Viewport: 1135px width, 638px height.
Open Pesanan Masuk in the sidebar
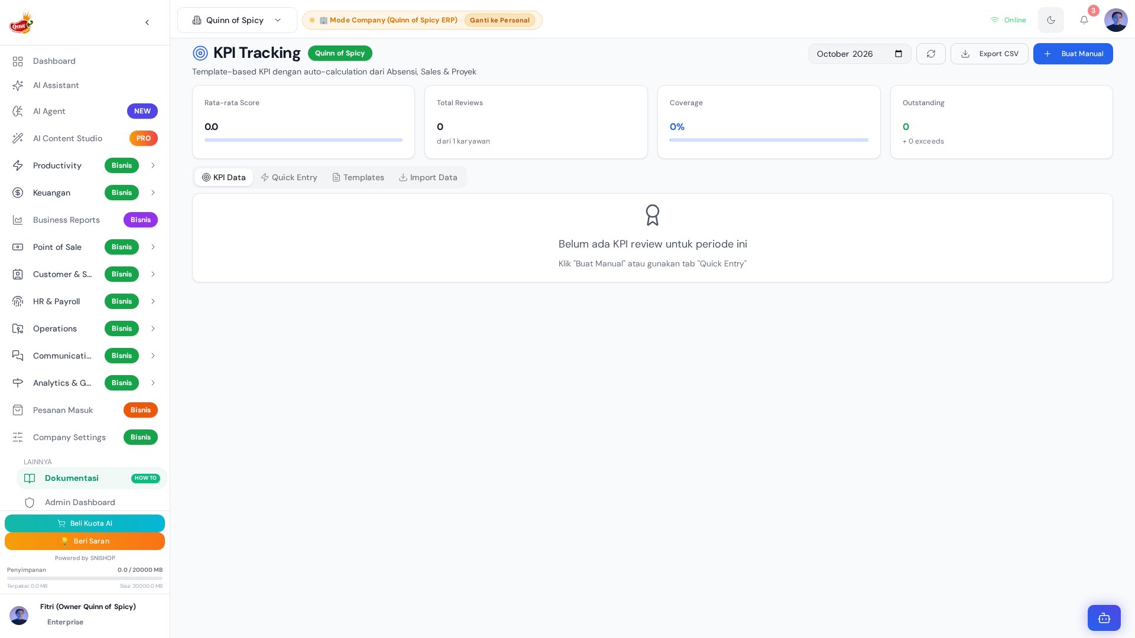tap(85, 410)
